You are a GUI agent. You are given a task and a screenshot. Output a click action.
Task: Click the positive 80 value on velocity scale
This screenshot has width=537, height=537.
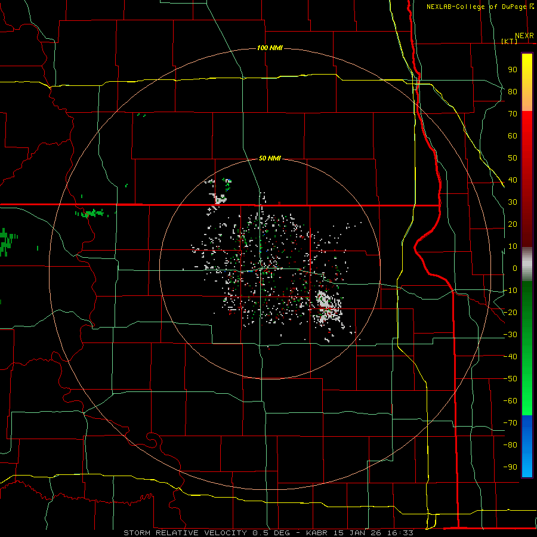pyautogui.click(x=513, y=92)
